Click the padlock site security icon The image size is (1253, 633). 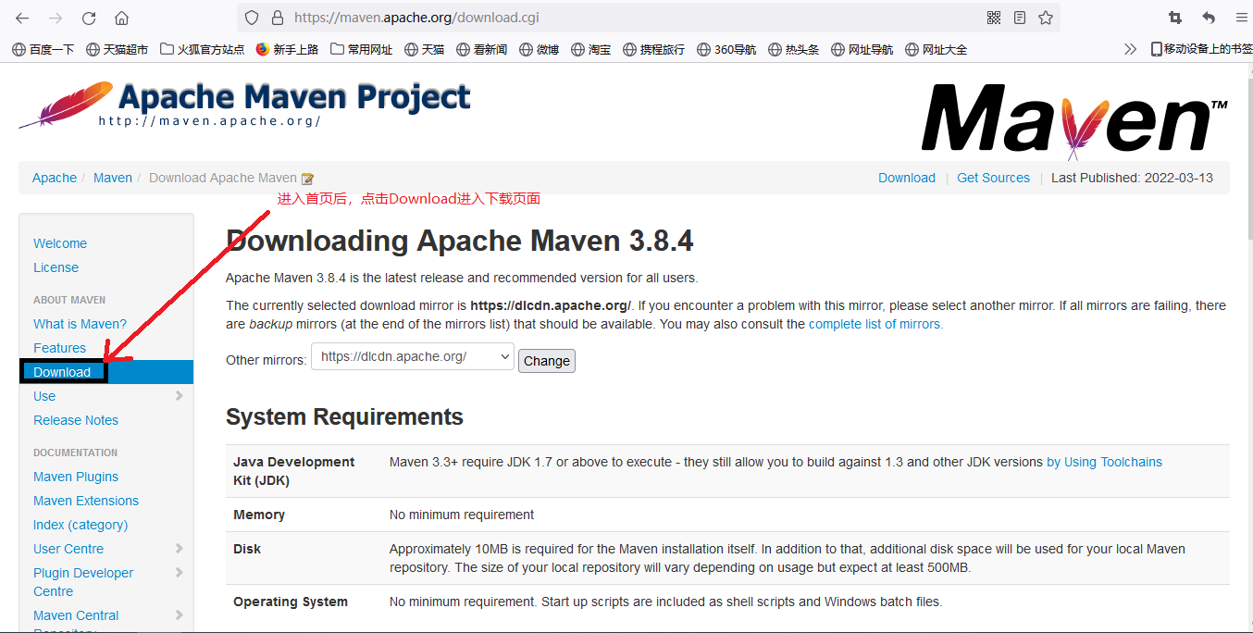coord(277,18)
